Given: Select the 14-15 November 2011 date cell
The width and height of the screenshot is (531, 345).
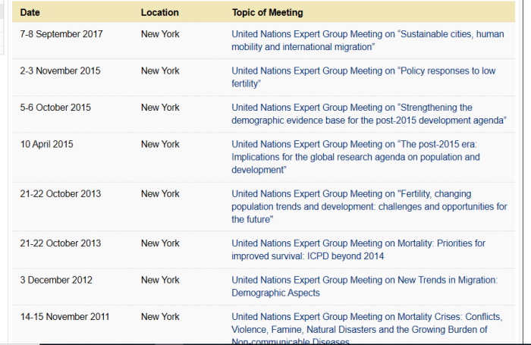Looking at the screenshot, I should (64, 316).
